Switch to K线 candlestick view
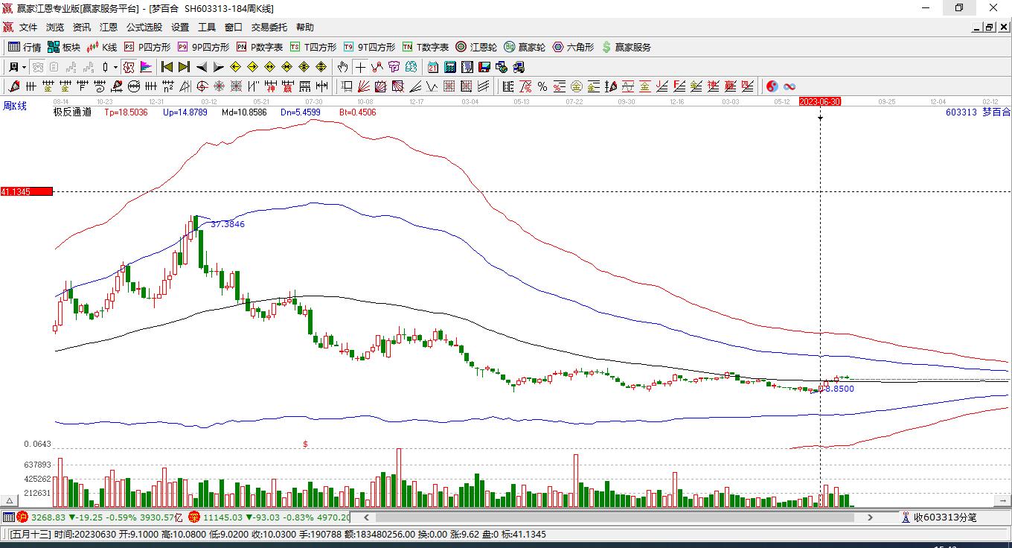 point(102,47)
